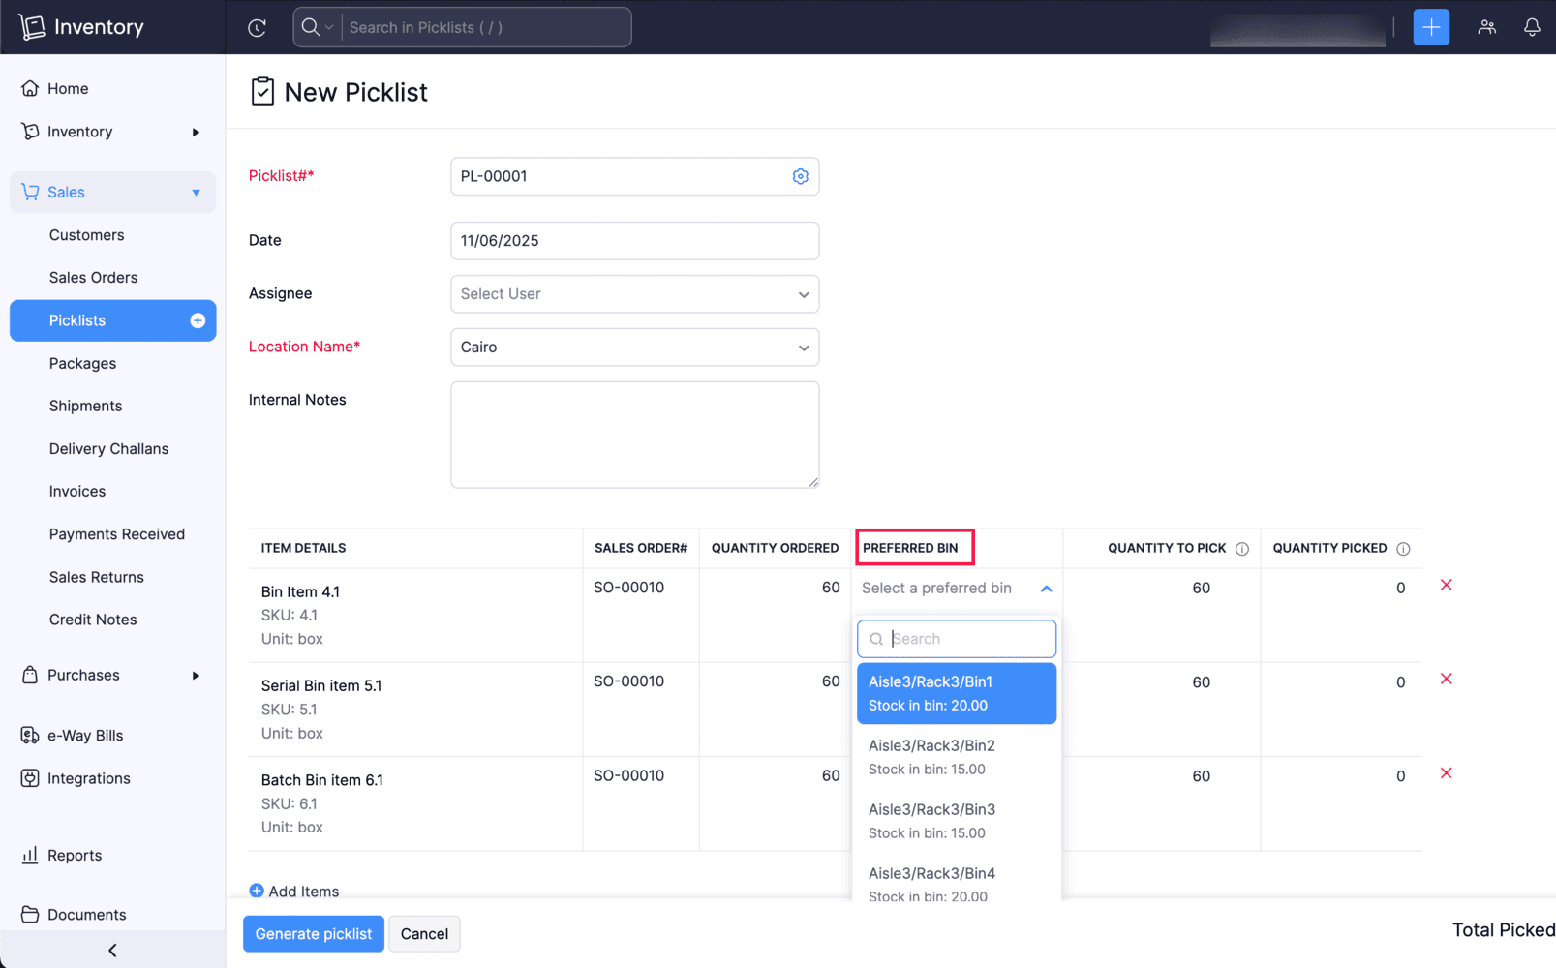The width and height of the screenshot is (1556, 968).
Task: Click the refresh history icon in top bar
Action: click(x=257, y=28)
